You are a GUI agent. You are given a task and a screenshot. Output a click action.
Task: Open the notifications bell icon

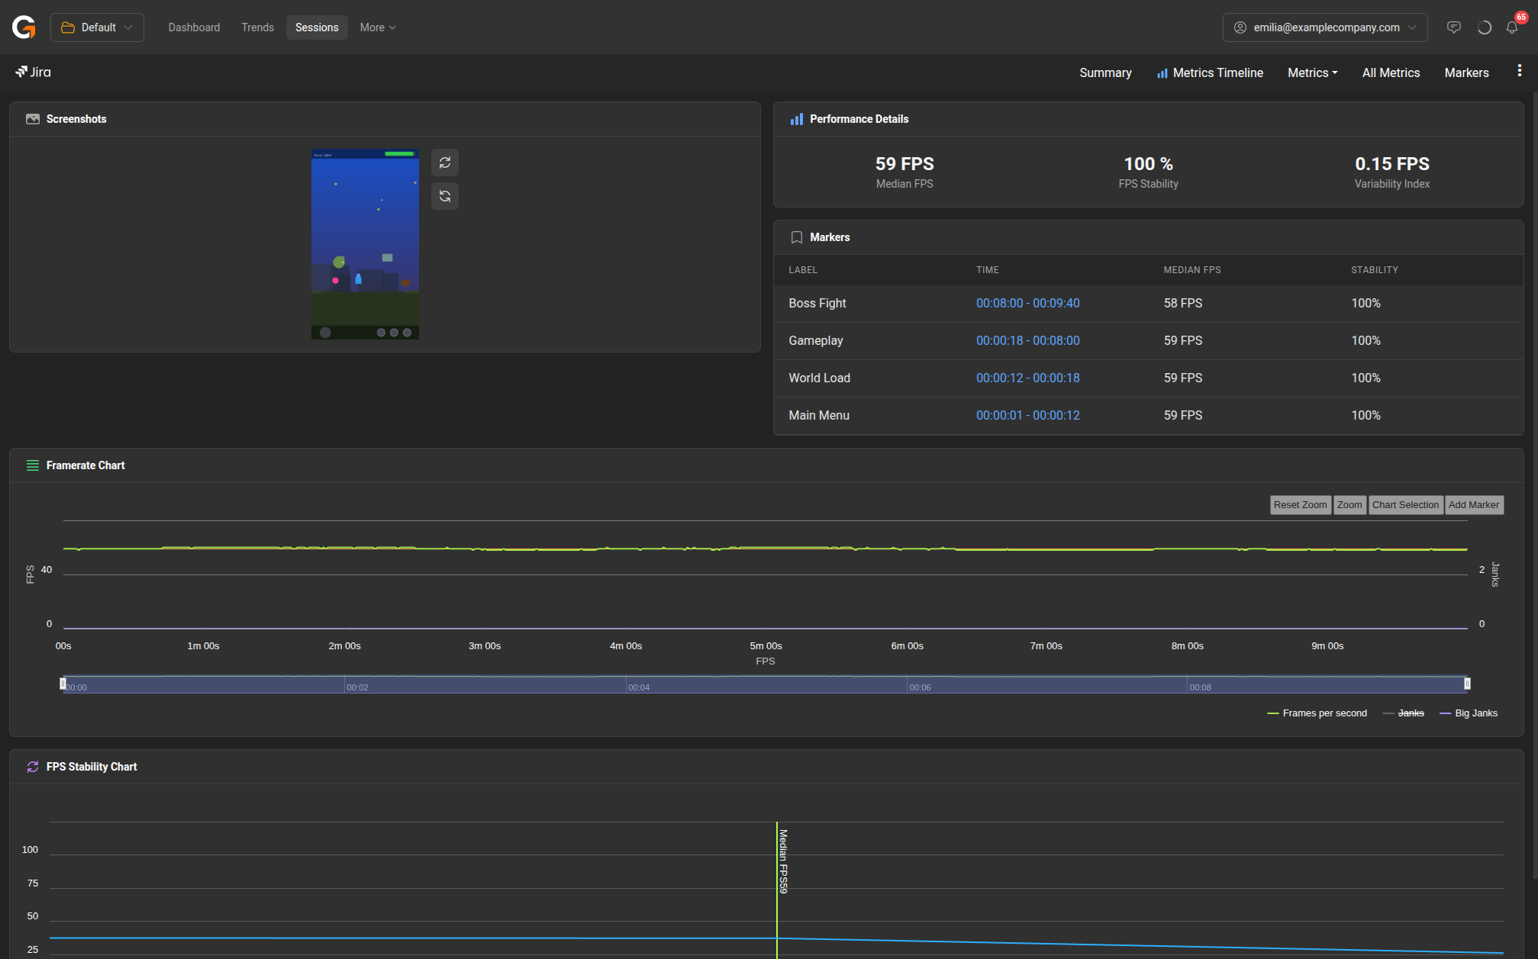(x=1511, y=27)
